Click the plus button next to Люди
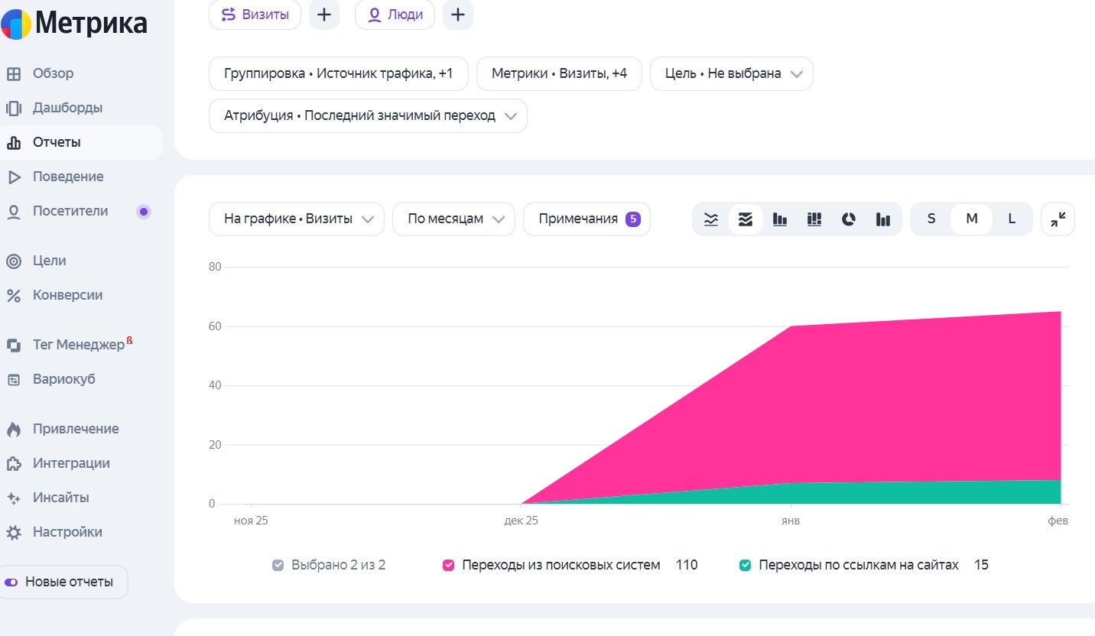This screenshot has height=636, width=1095. pos(458,15)
